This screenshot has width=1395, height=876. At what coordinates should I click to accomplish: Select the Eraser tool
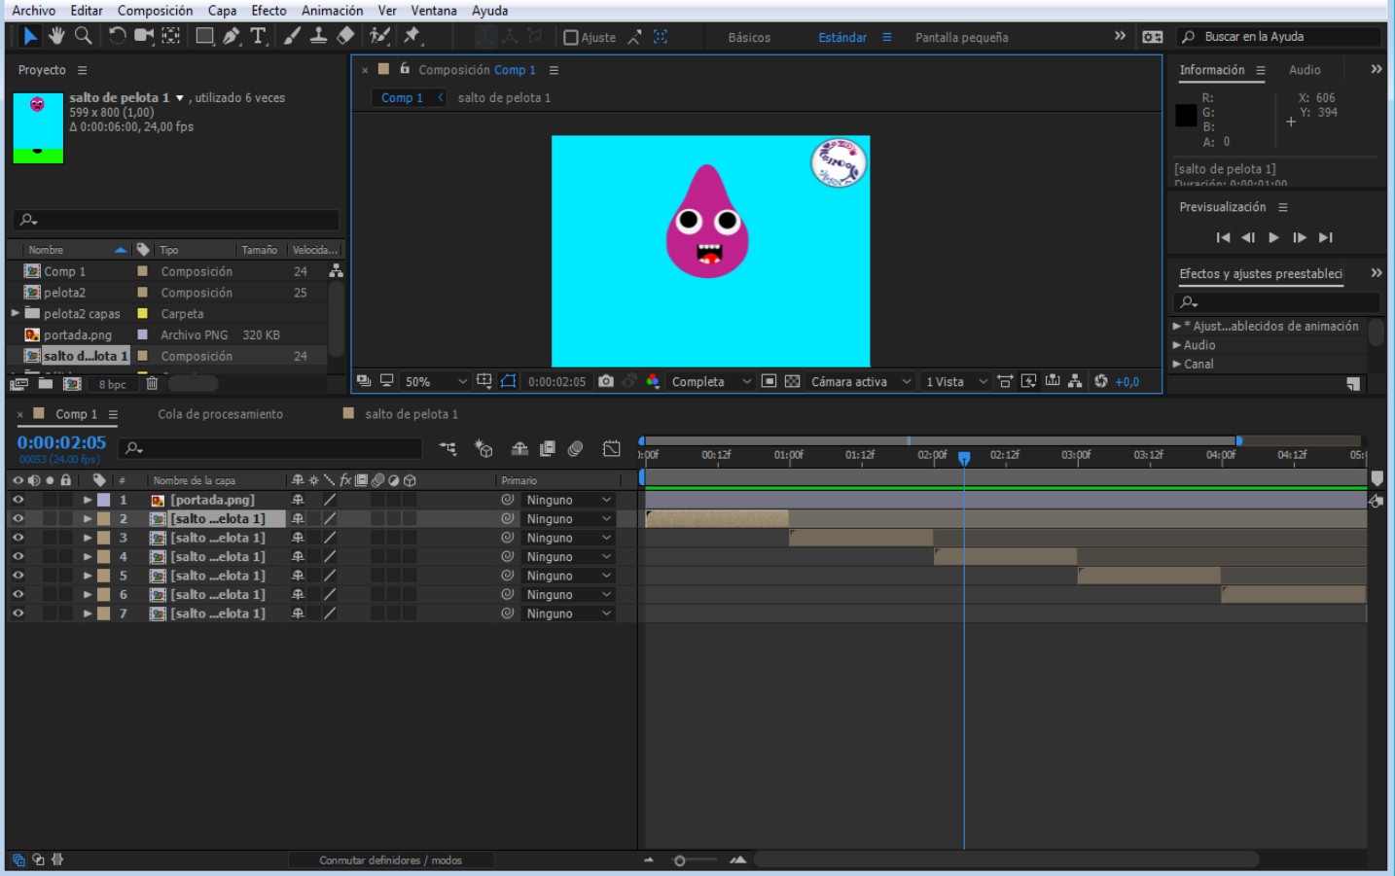tap(345, 36)
